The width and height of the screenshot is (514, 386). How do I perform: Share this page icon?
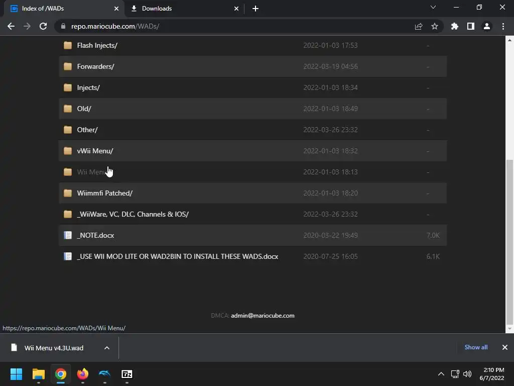tap(419, 26)
